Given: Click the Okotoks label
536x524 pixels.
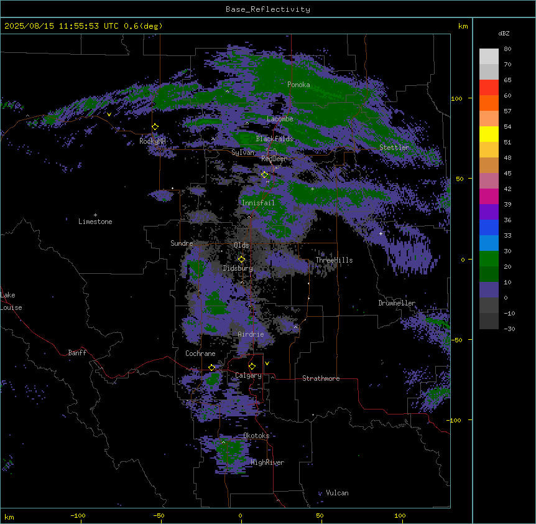Looking at the screenshot, I should pyautogui.click(x=256, y=436).
